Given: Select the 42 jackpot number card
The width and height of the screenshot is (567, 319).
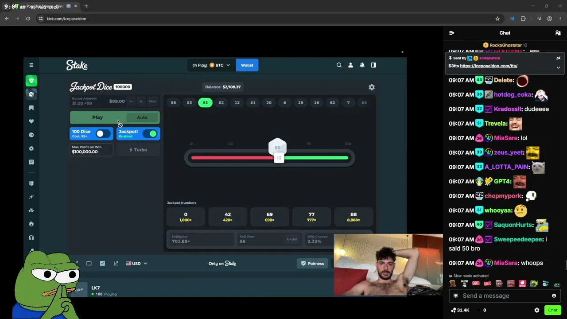Looking at the screenshot, I should point(228,217).
